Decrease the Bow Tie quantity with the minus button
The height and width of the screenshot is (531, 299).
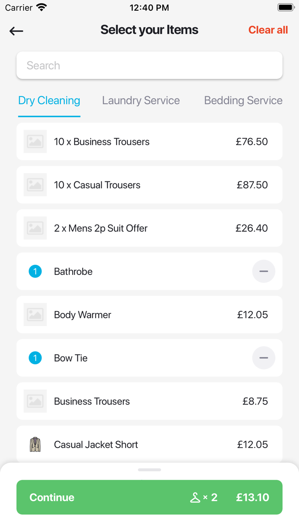pos(264,358)
